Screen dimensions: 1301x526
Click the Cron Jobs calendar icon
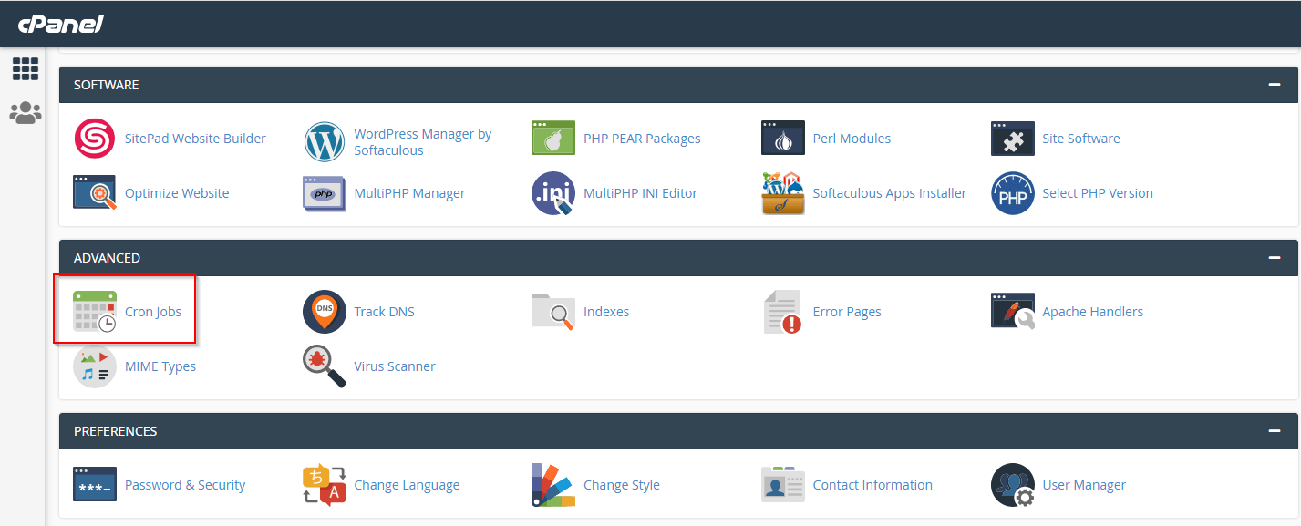coord(95,312)
